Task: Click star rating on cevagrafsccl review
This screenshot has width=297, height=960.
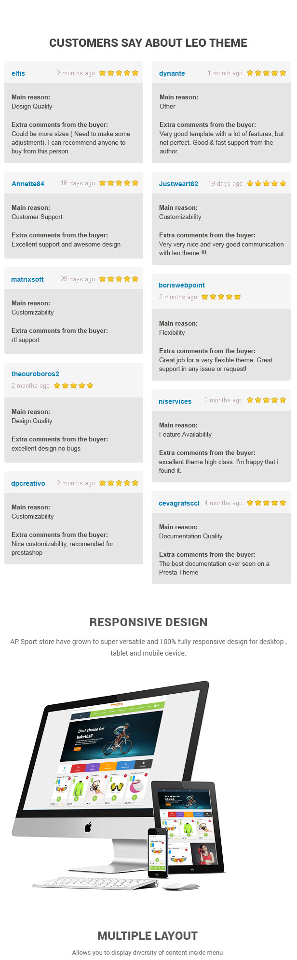Action: click(x=266, y=503)
